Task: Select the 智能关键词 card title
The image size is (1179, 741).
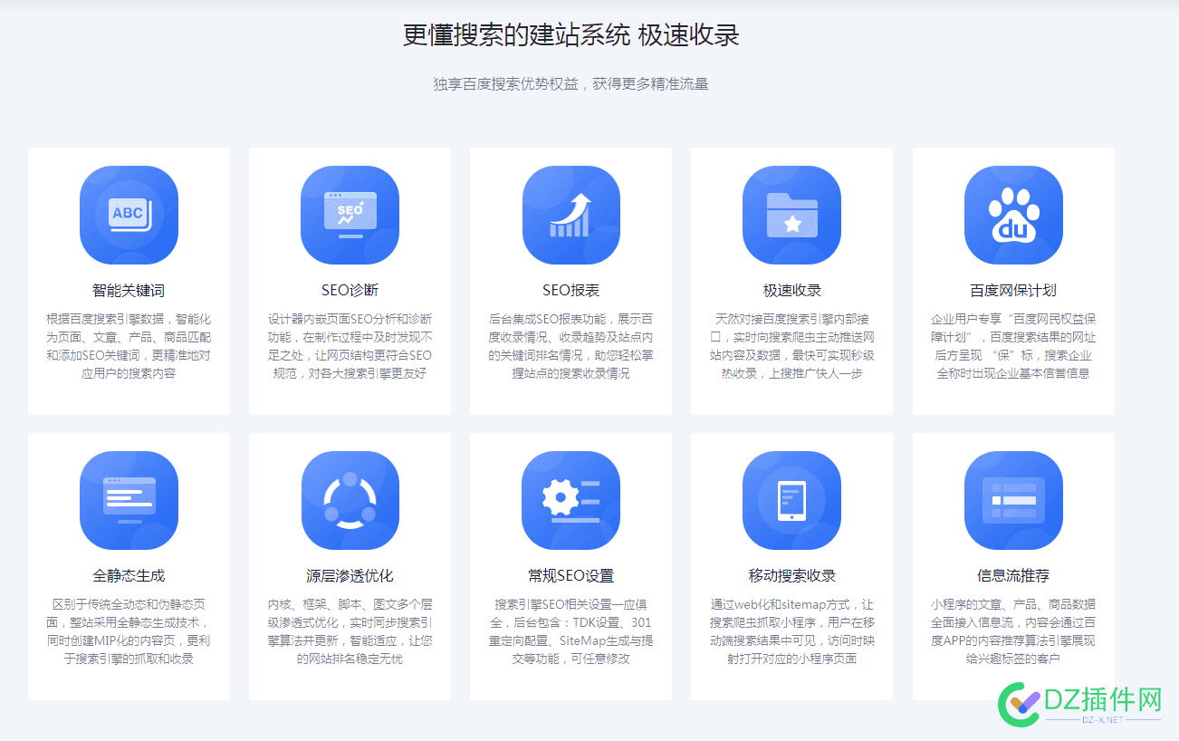Action: point(129,291)
